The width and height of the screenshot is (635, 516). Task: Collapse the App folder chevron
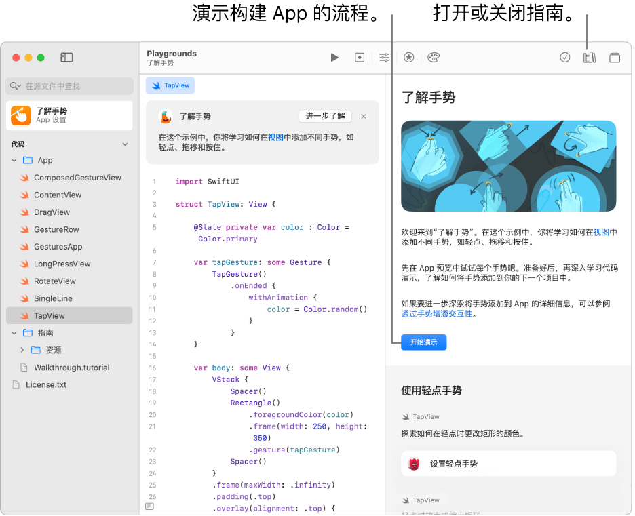[14, 160]
